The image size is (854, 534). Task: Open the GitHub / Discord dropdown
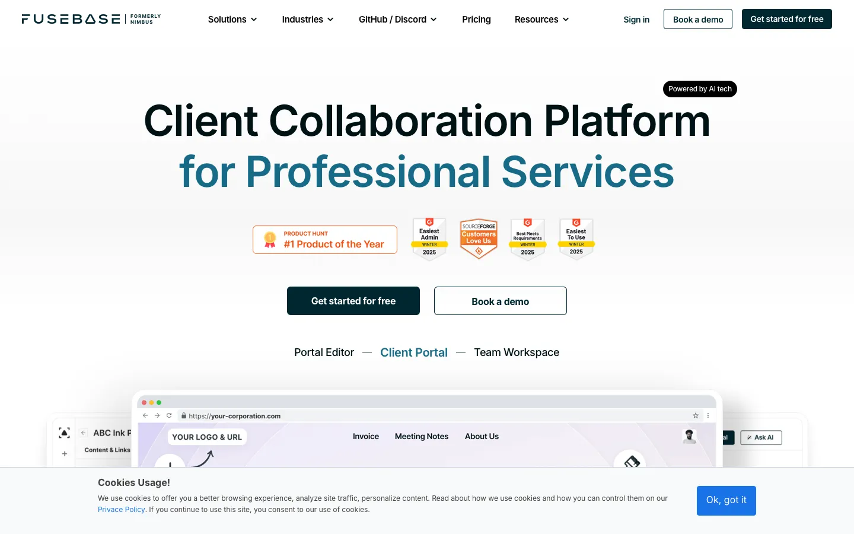pos(398,20)
